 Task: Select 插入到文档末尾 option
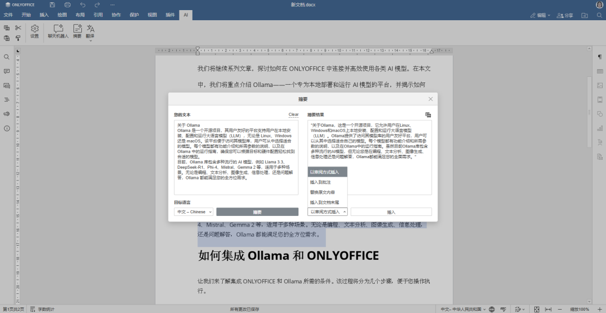(327, 202)
